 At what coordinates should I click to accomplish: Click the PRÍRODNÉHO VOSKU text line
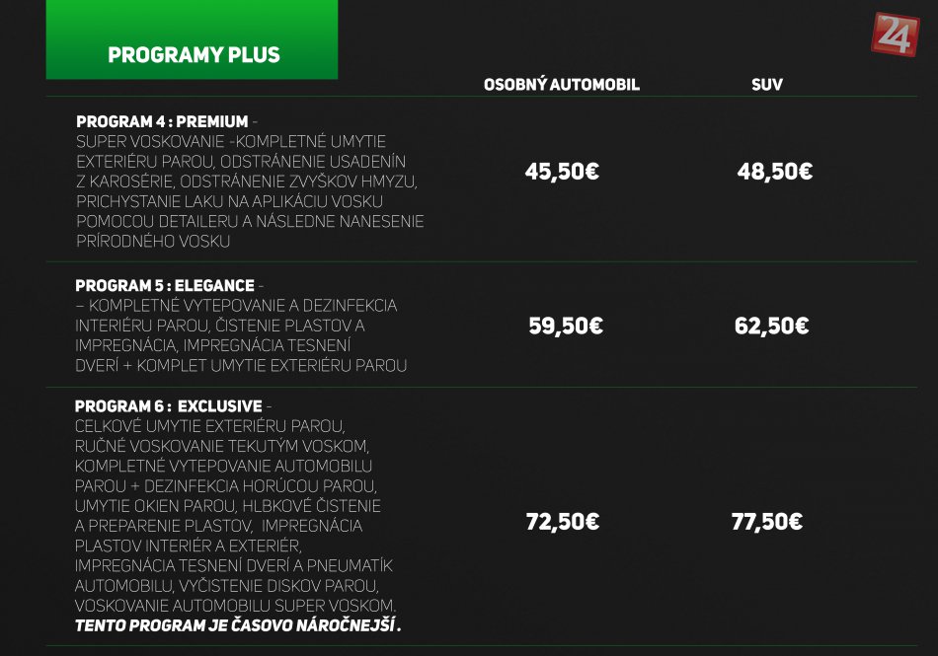click(153, 242)
